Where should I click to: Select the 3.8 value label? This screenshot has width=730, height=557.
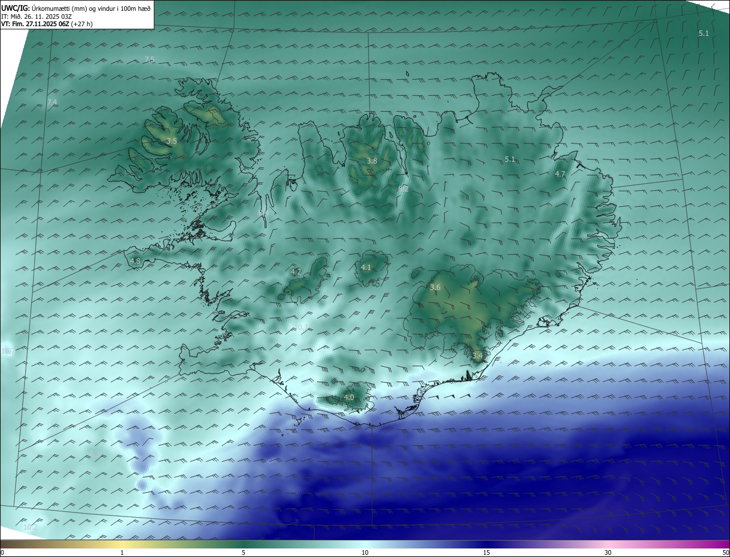372,161
